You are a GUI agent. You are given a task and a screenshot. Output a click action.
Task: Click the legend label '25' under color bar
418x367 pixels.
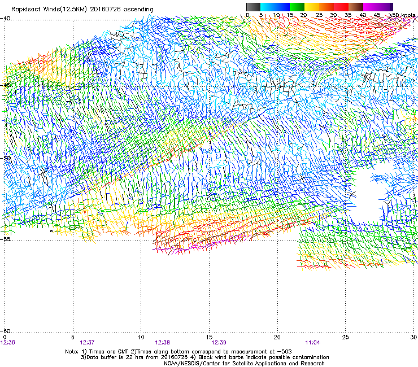(319, 15)
